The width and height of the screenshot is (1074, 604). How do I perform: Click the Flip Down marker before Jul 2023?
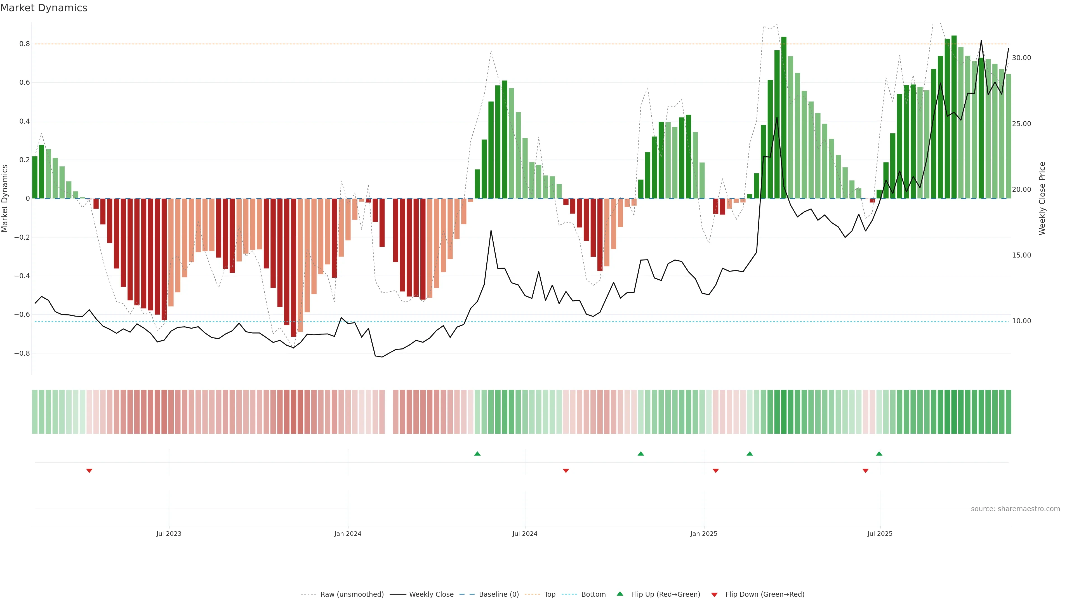[89, 471]
